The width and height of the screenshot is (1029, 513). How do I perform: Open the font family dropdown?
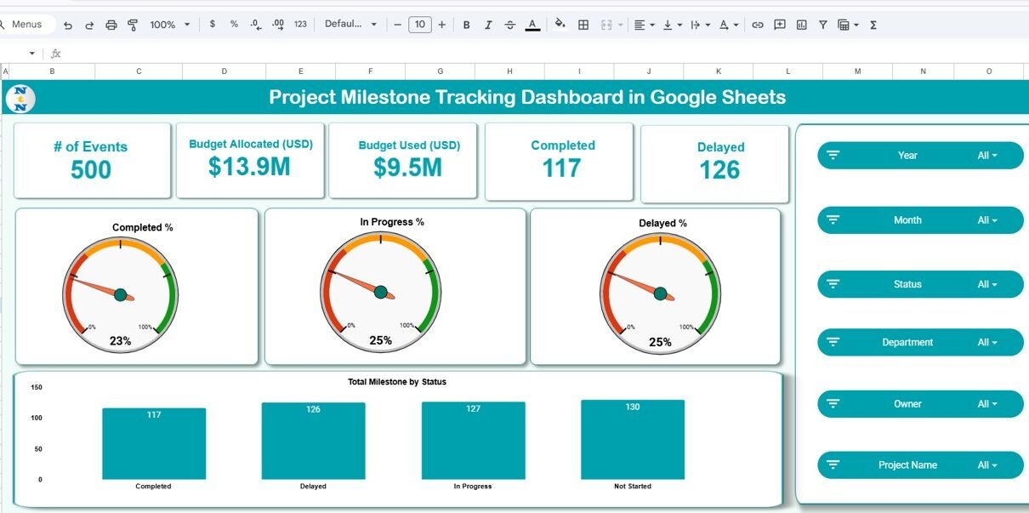coord(350,25)
